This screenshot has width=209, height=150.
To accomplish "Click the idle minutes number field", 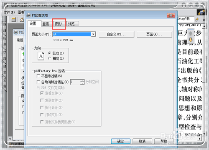I will point(75,82).
